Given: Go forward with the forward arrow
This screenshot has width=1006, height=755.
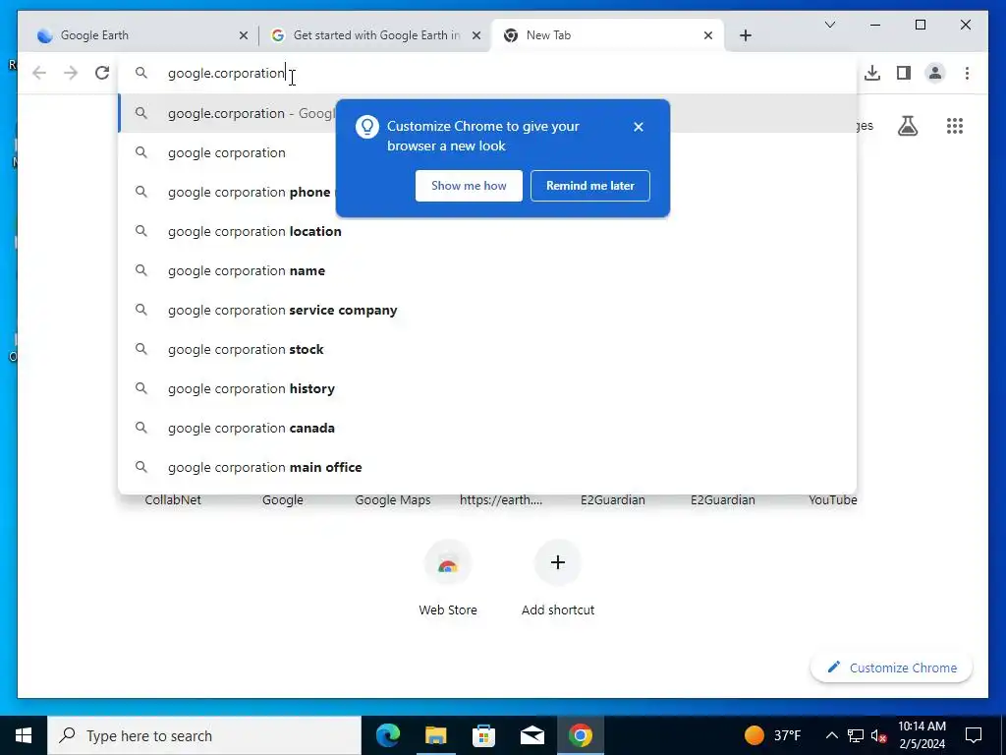Looking at the screenshot, I should pos(71,73).
